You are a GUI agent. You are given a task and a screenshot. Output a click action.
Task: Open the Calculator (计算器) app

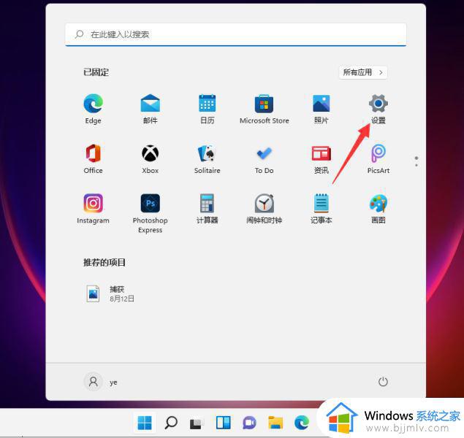click(x=207, y=209)
